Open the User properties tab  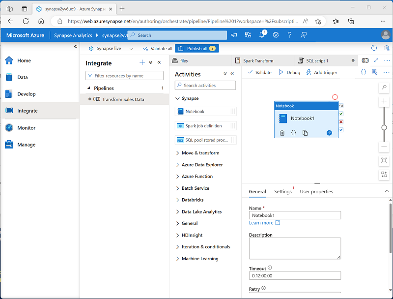[316, 192]
